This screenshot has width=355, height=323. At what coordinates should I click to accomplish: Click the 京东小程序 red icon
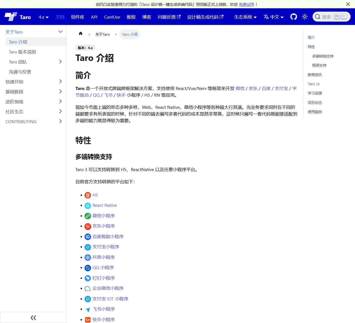(88, 226)
